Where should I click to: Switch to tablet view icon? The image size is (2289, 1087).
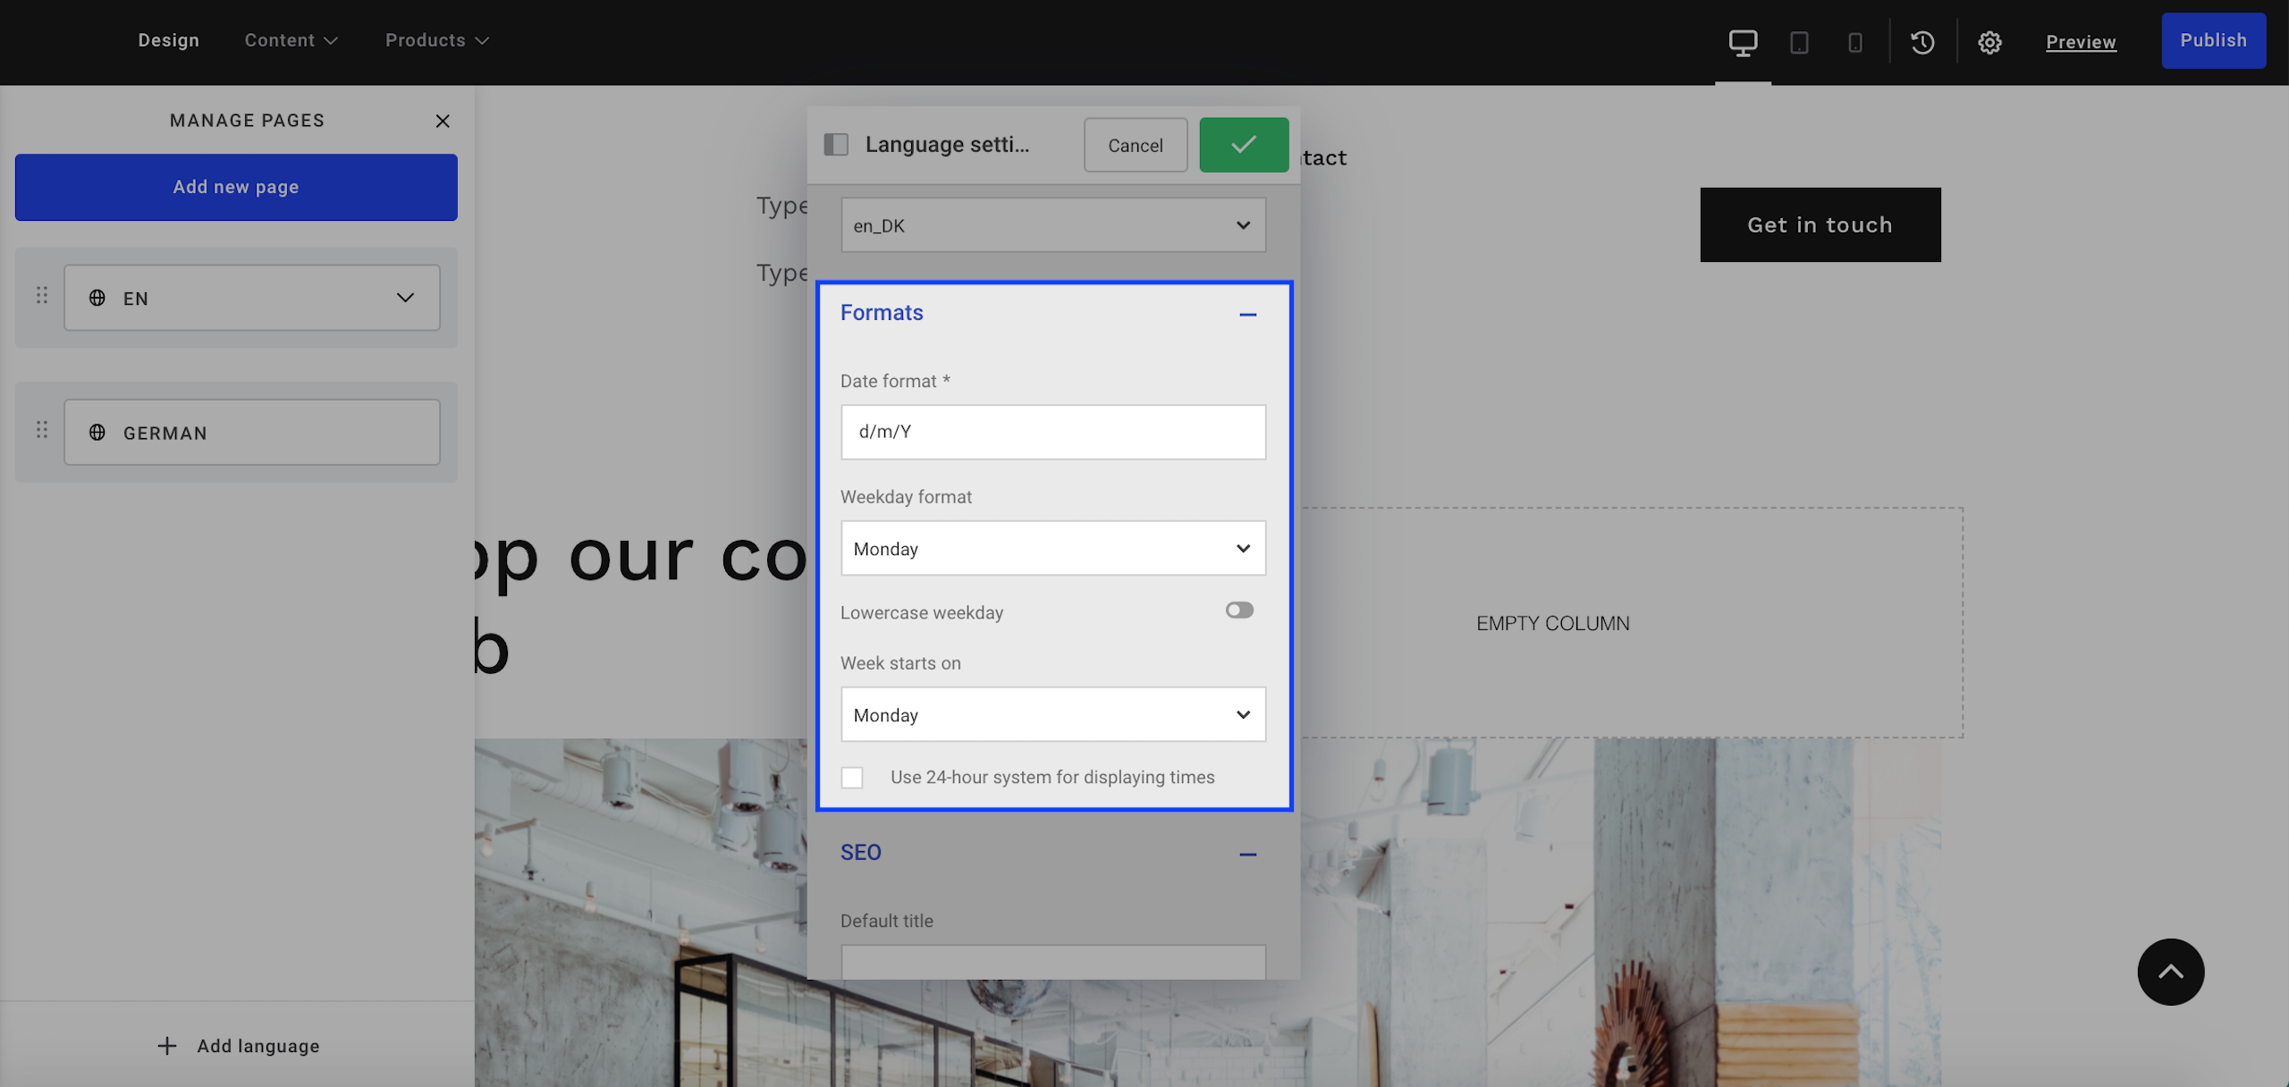(x=1799, y=42)
